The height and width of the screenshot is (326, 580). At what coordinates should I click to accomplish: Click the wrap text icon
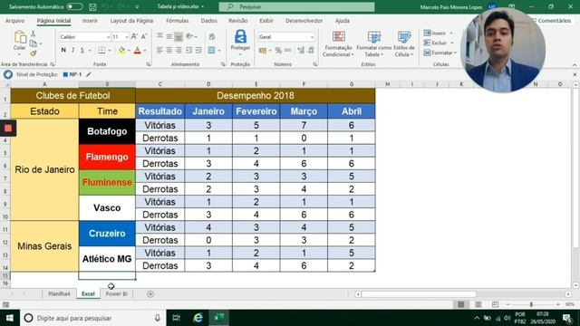pyautogui.click(x=212, y=36)
